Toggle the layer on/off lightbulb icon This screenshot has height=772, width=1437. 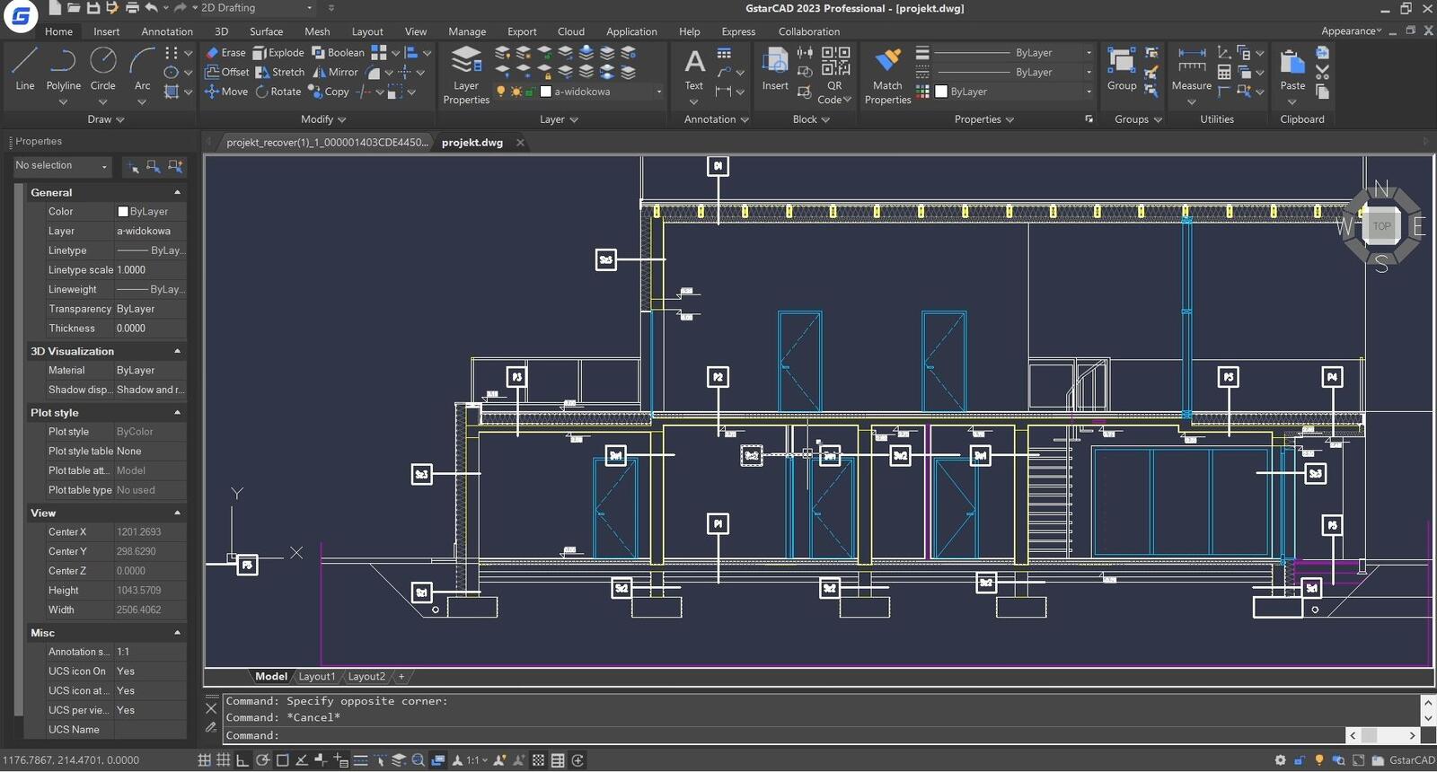point(501,92)
